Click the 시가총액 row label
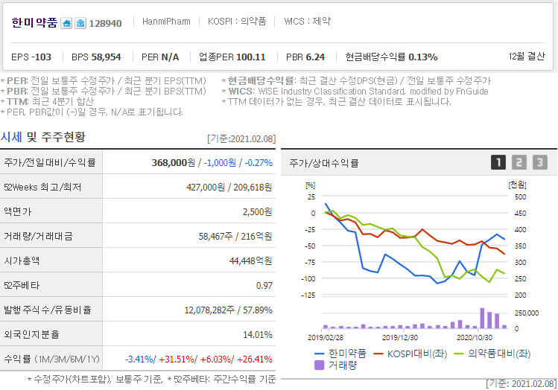Screen dimensions: 558x390 click(22, 261)
